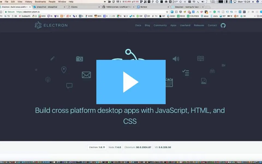
Task: Select the Electron | Build cross platform tab
Action: tap(15, 7)
